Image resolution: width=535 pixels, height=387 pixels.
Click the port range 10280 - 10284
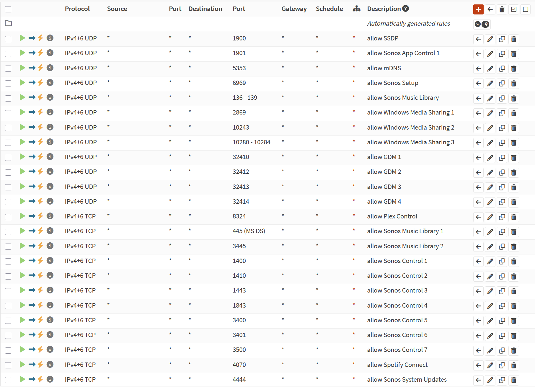click(x=252, y=142)
